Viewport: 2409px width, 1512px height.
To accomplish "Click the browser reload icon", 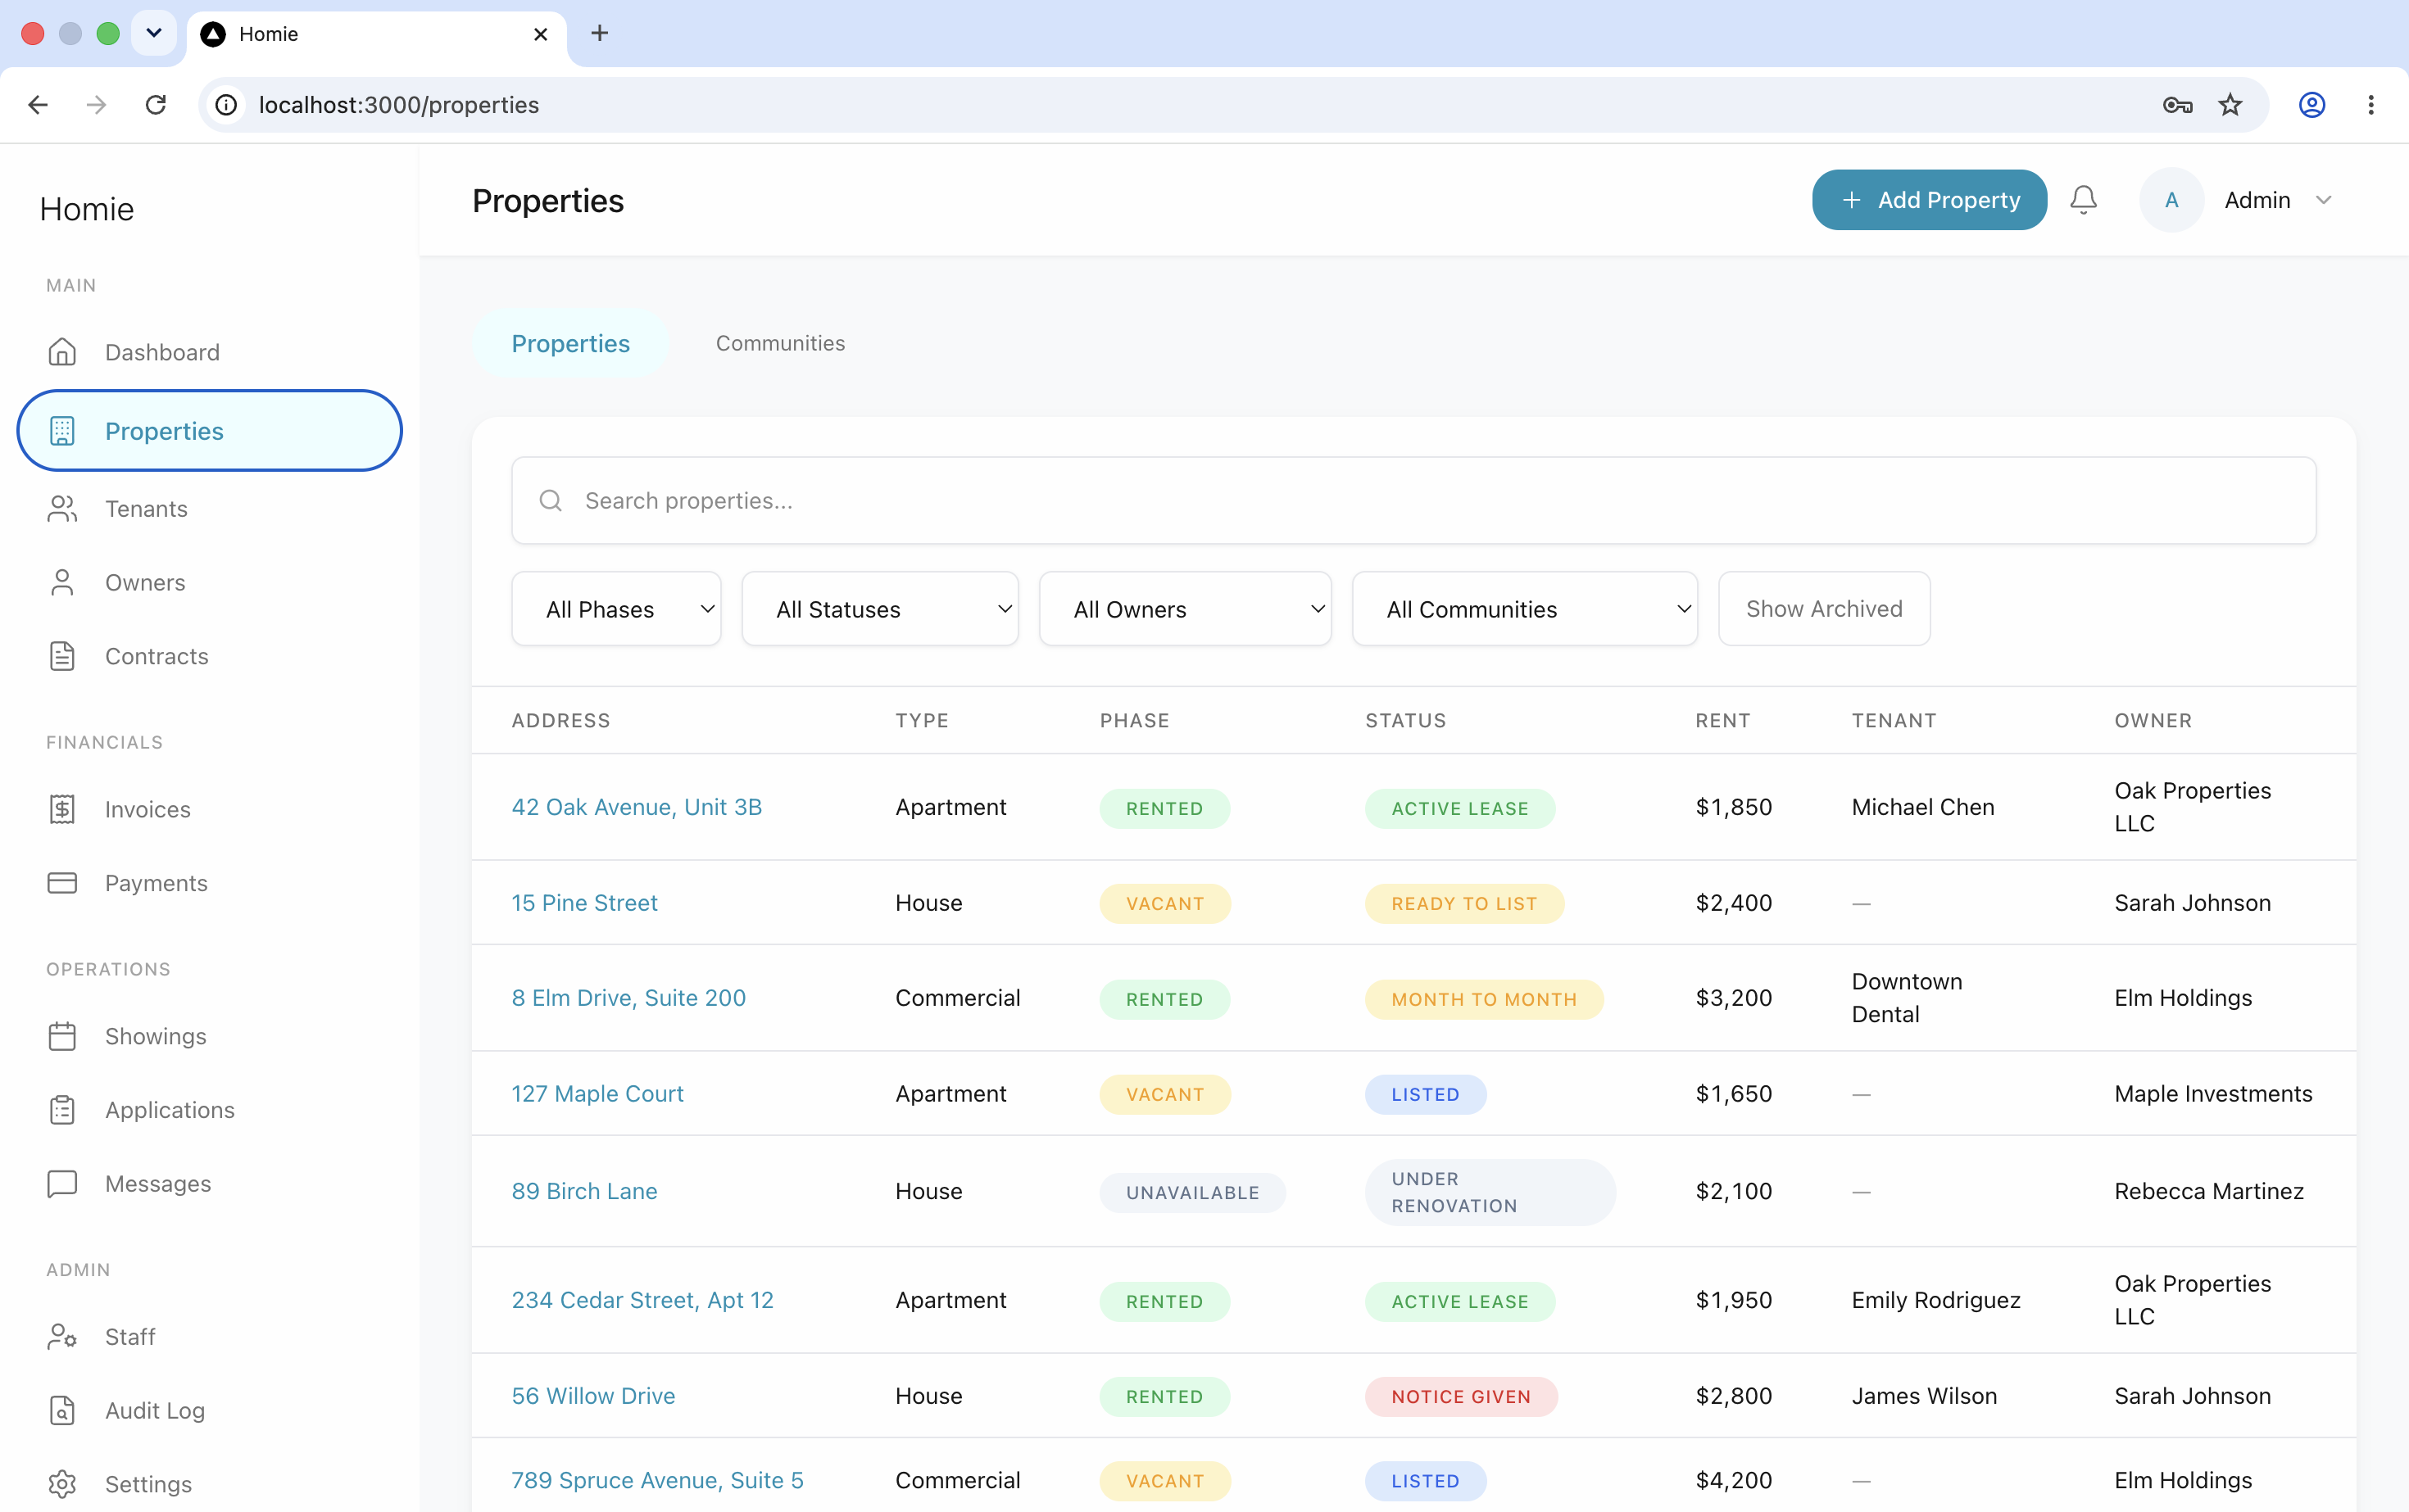I will pyautogui.click(x=156, y=105).
